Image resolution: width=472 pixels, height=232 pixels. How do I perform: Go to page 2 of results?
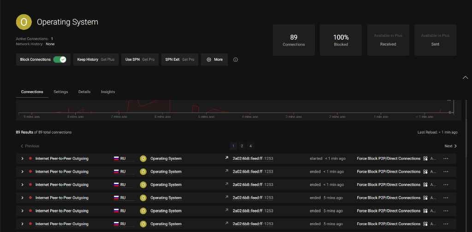(x=242, y=146)
